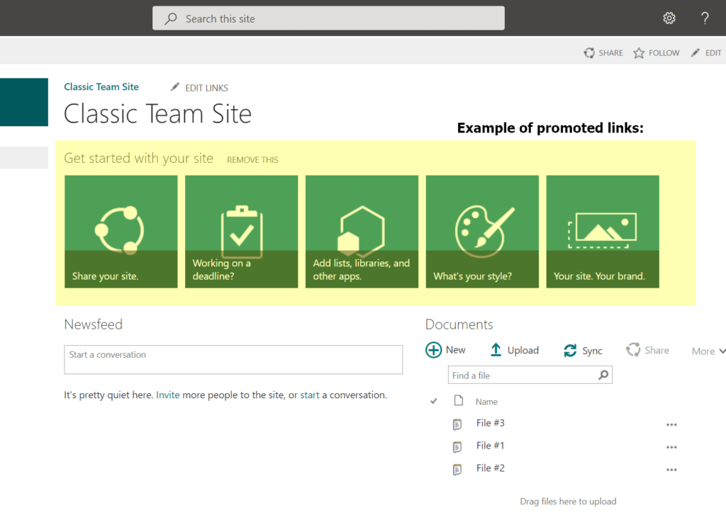Click Sync in Documents toolbar

[583, 351]
